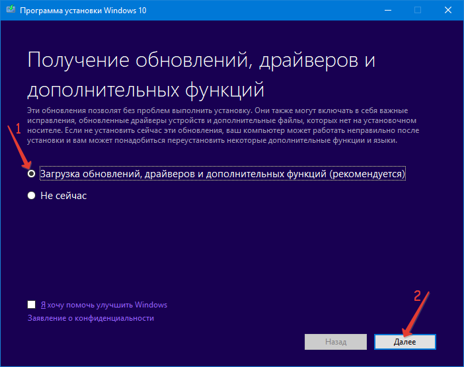Image resolution: width=464 pixels, height=367 pixels.
Task: Select the download updates, drivers (recommended) radio option
Action: [31, 173]
